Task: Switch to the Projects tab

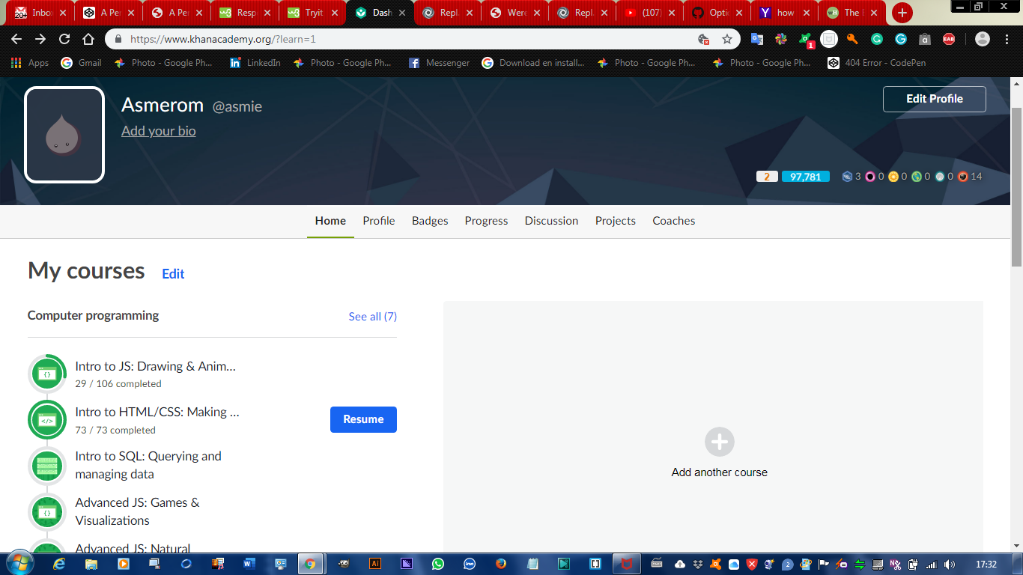Action: pos(616,221)
